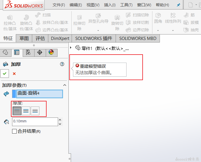This screenshot has width=201, height=162.
Task: Open the 插入(I) menu
Action: point(110,5)
